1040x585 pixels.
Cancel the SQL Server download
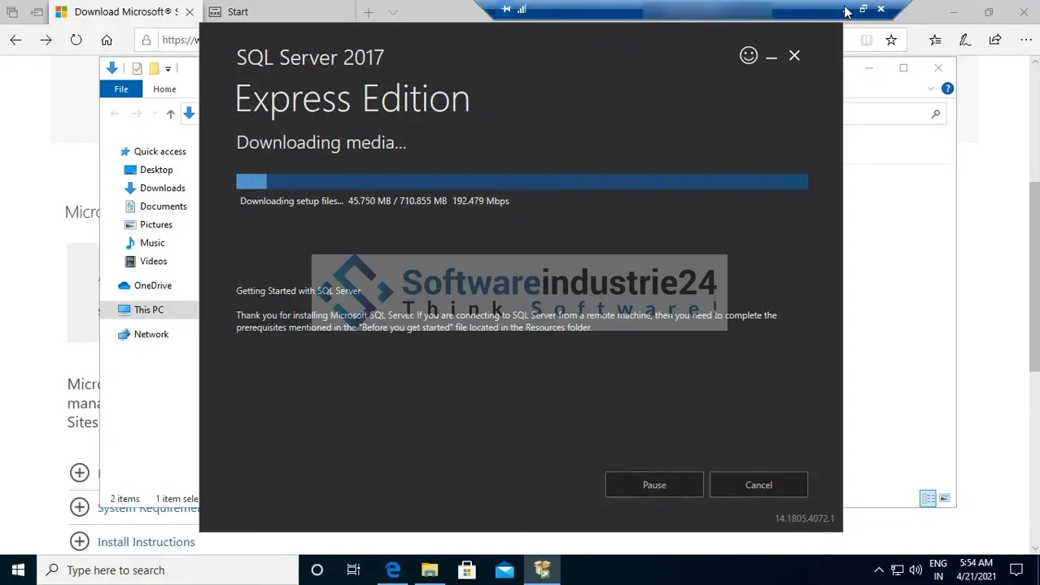pos(758,485)
